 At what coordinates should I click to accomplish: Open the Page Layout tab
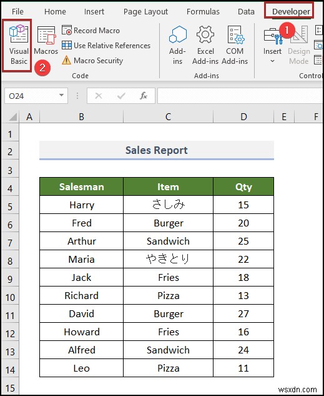click(145, 12)
